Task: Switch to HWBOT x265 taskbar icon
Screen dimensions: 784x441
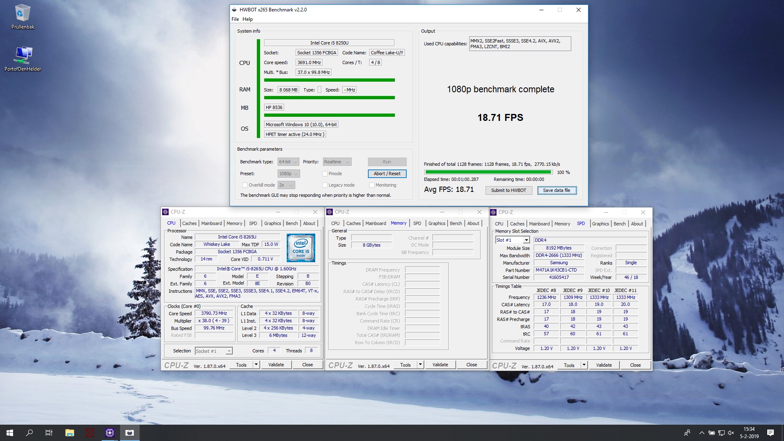Action: click(130, 433)
